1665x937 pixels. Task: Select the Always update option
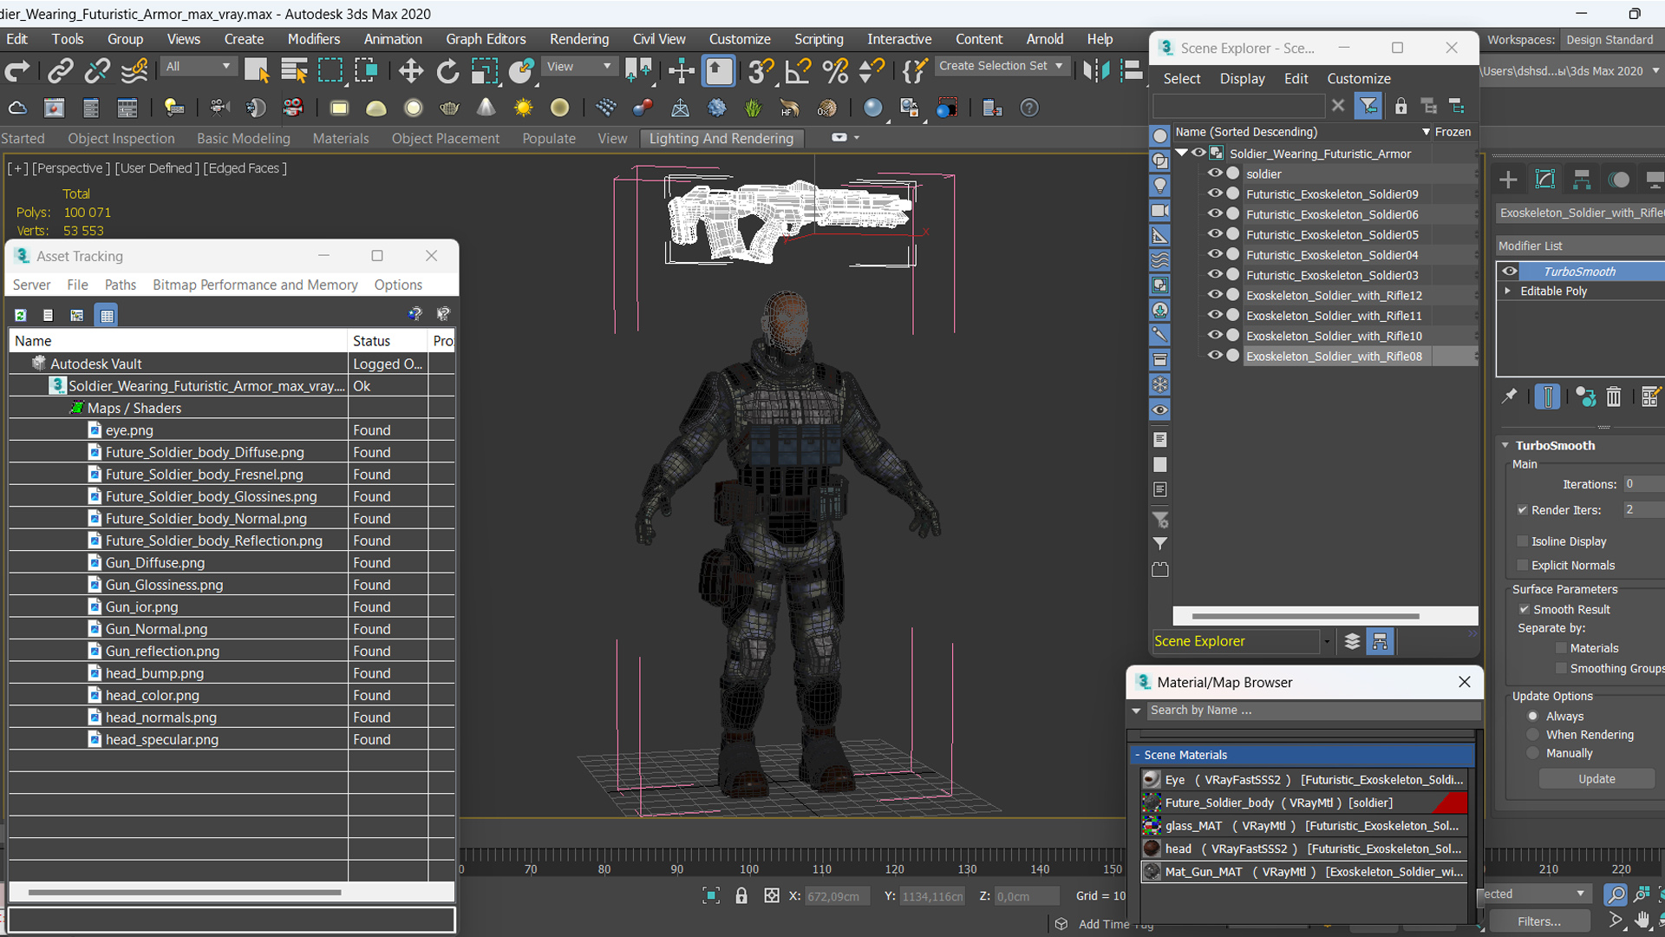(x=1533, y=716)
